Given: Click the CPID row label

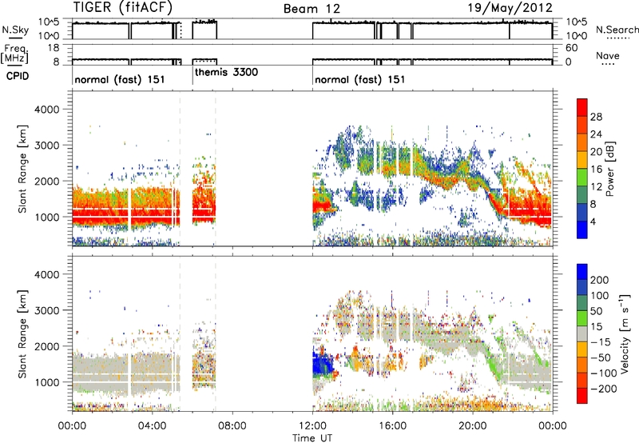Looking at the screenshot, I should [18, 76].
